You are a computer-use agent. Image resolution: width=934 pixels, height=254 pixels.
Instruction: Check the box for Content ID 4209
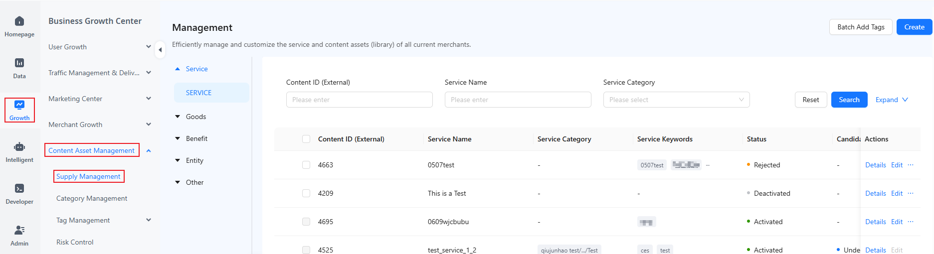[x=306, y=193]
